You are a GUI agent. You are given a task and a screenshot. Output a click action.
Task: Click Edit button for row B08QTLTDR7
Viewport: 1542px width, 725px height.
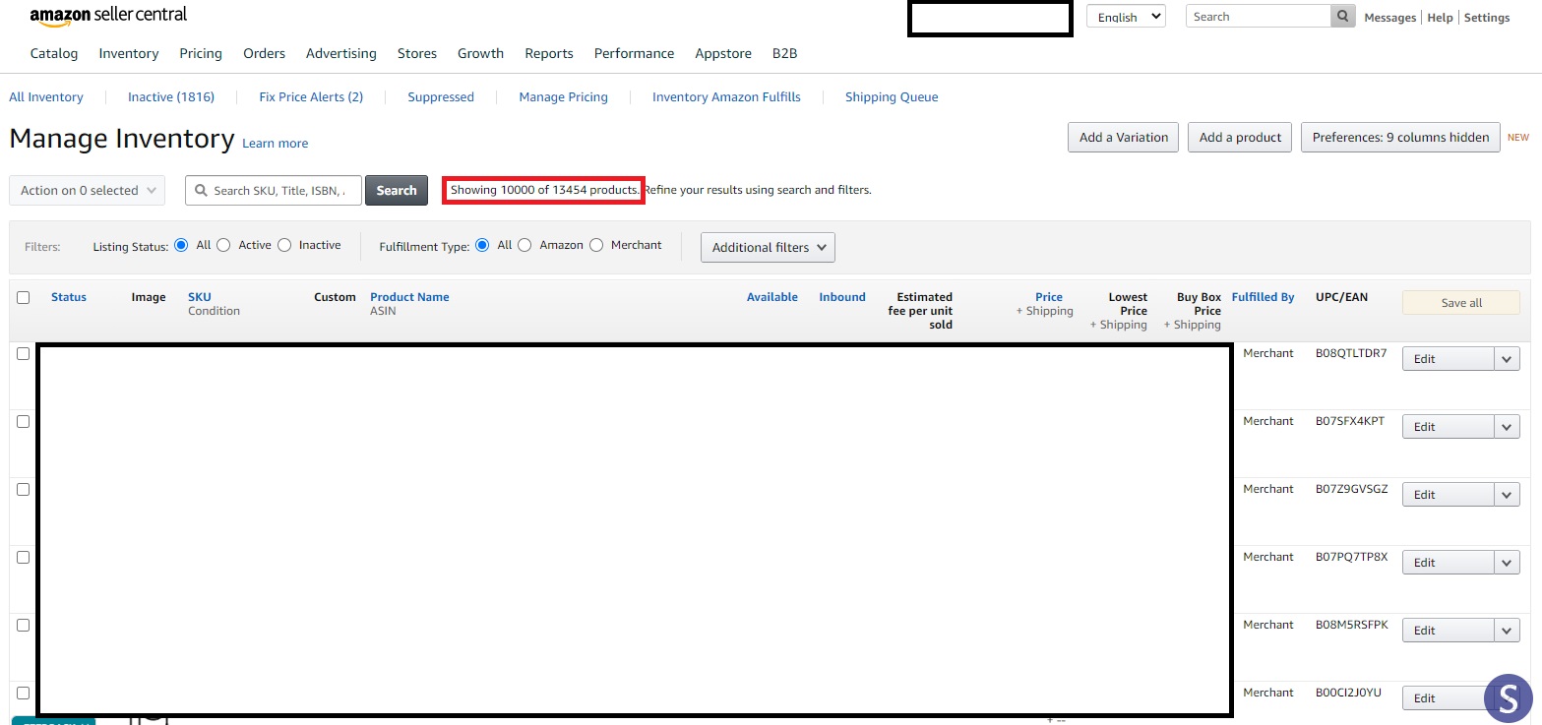tap(1449, 359)
